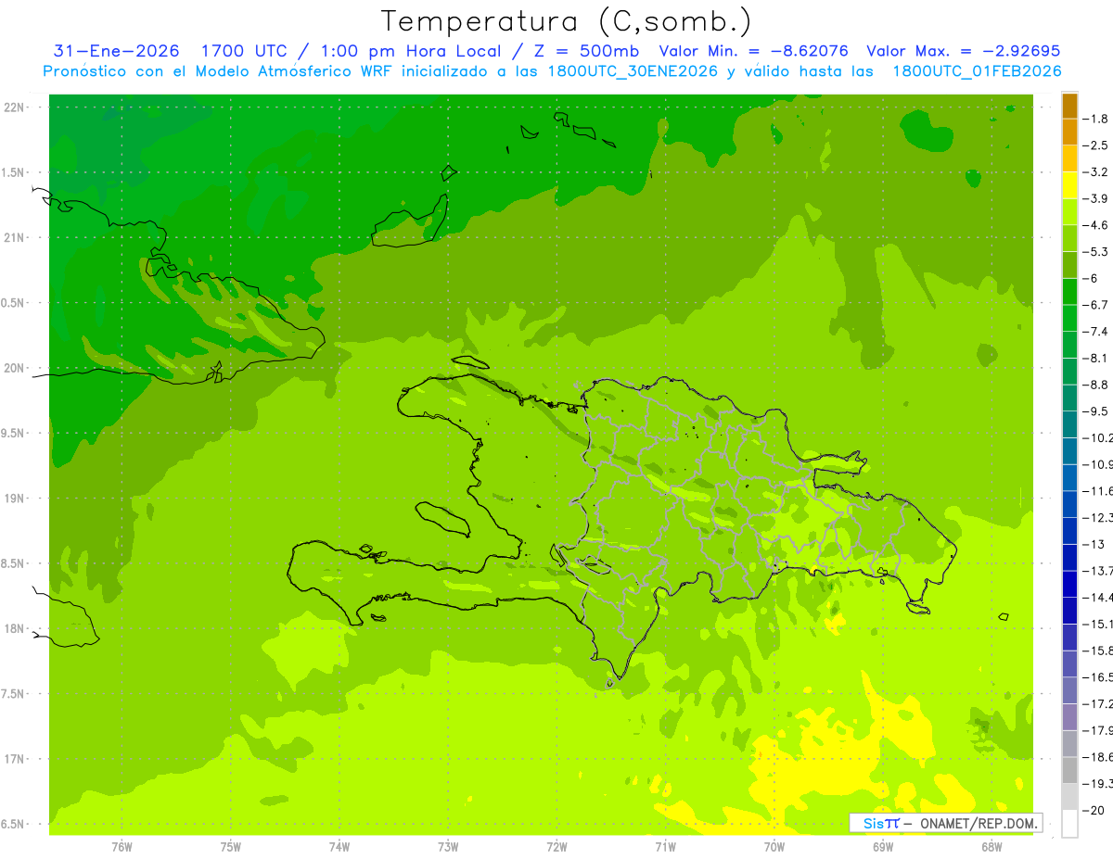The image size is (1113, 859).
Task: Click the '68W' longitude label
Action: click(x=991, y=847)
